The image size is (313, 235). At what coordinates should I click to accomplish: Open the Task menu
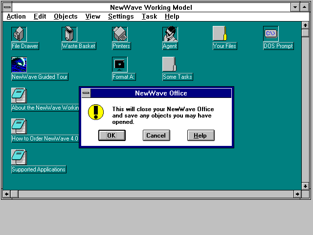point(149,17)
